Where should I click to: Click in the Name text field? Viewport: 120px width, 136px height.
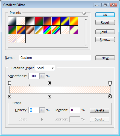[55, 58]
